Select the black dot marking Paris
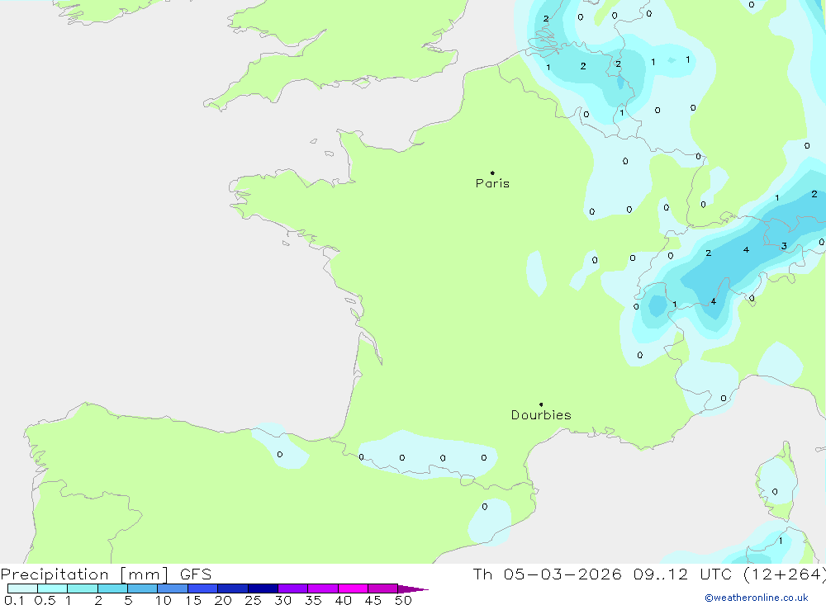 pyautogui.click(x=492, y=173)
